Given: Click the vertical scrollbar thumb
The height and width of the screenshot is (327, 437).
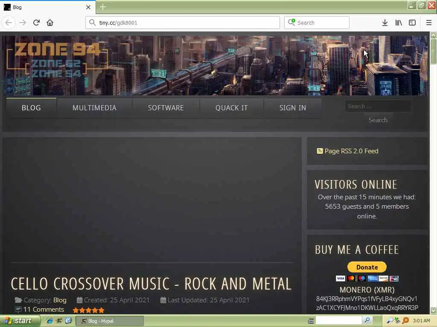Looking at the screenshot, I should click(433, 52).
